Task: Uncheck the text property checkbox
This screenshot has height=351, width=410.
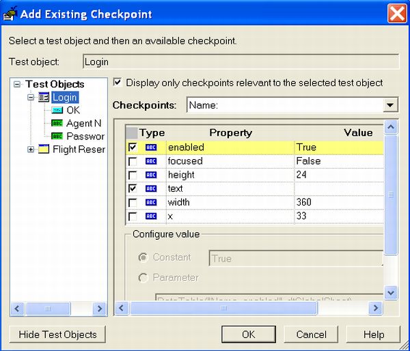Action: tap(133, 188)
